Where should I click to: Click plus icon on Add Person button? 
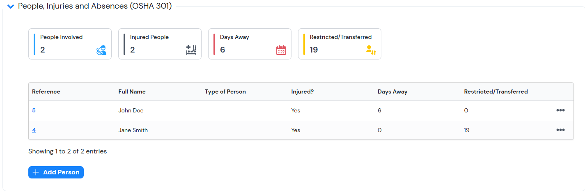click(x=36, y=172)
